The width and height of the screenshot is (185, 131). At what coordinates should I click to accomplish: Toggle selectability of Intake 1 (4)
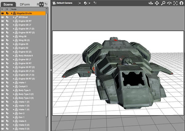(x=7, y=109)
